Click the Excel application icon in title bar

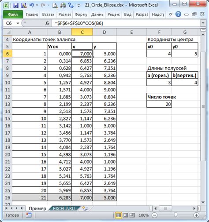6,5
